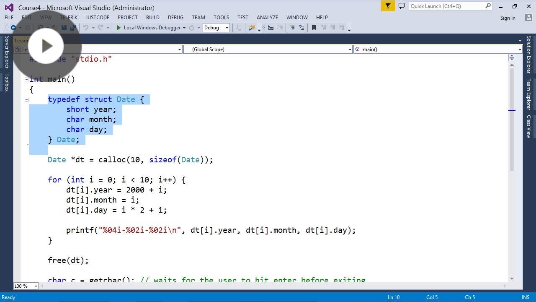The height and width of the screenshot is (302, 536).
Task: Click the Sign in link
Action: pos(508,18)
